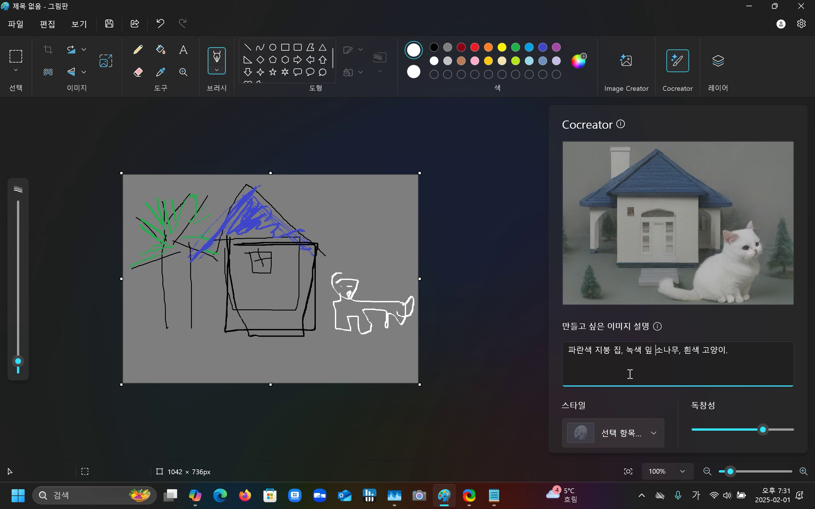Click the image description text field
This screenshot has width=815, height=509.
pos(677,364)
